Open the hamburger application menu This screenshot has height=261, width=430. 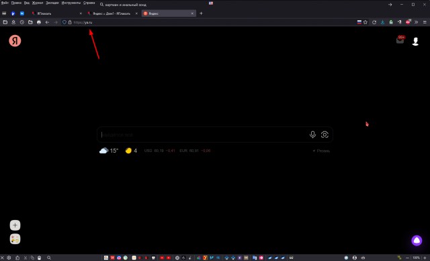pos(425,22)
